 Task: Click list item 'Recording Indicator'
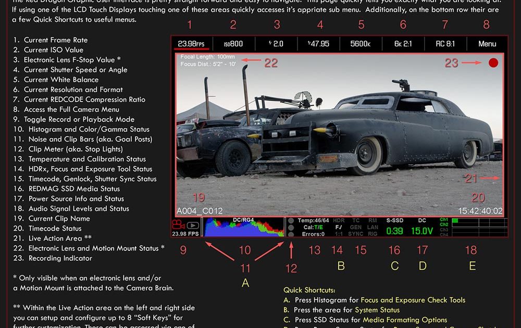pos(60,258)
